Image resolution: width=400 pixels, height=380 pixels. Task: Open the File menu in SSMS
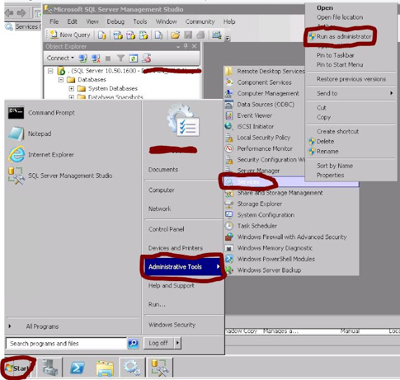coord(54,22)
